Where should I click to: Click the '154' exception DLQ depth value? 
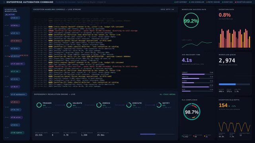(223, 105)
